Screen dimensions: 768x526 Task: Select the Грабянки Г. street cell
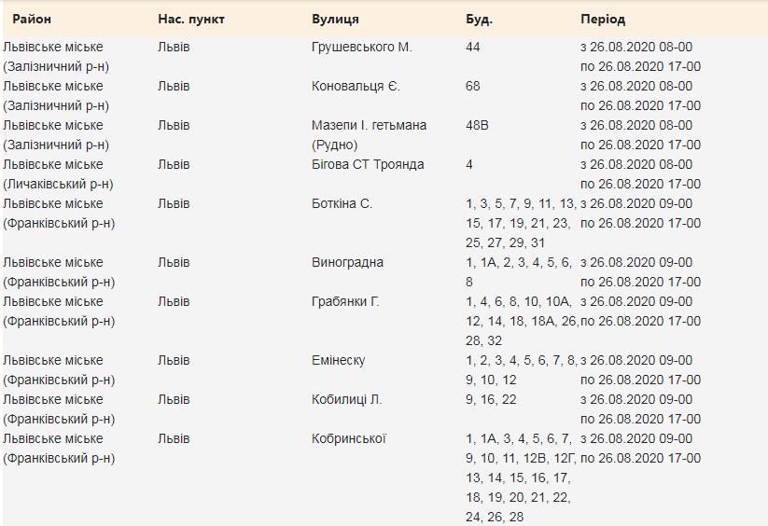(x=345, y=301)
